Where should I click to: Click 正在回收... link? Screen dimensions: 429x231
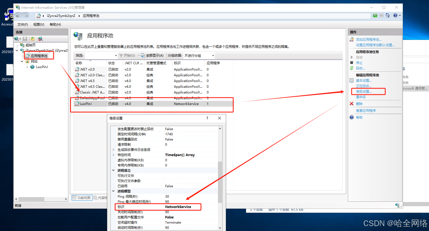coord(364,86)
